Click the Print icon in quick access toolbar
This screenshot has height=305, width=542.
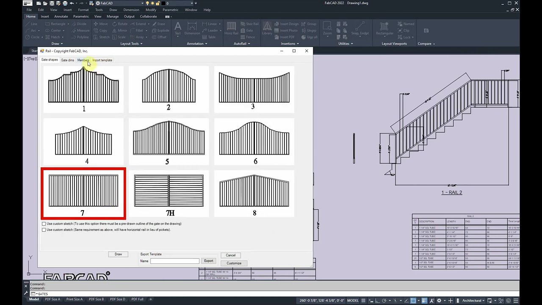(x=64, y=3)
